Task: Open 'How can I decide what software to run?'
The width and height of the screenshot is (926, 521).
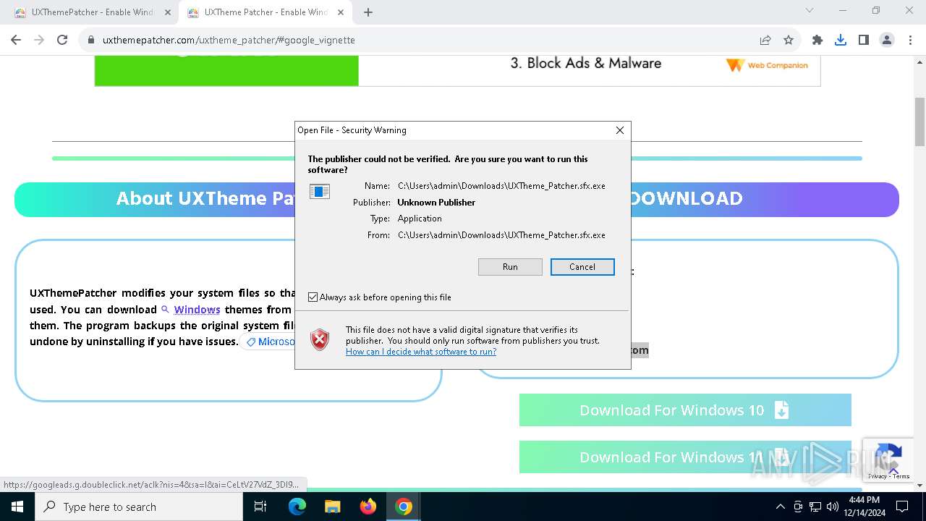Action: (x=421, y=352)
